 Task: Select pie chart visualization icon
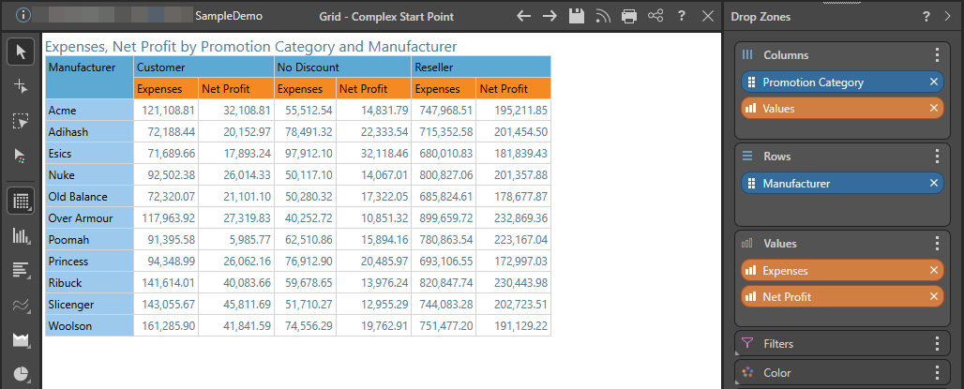coord(21,374)
